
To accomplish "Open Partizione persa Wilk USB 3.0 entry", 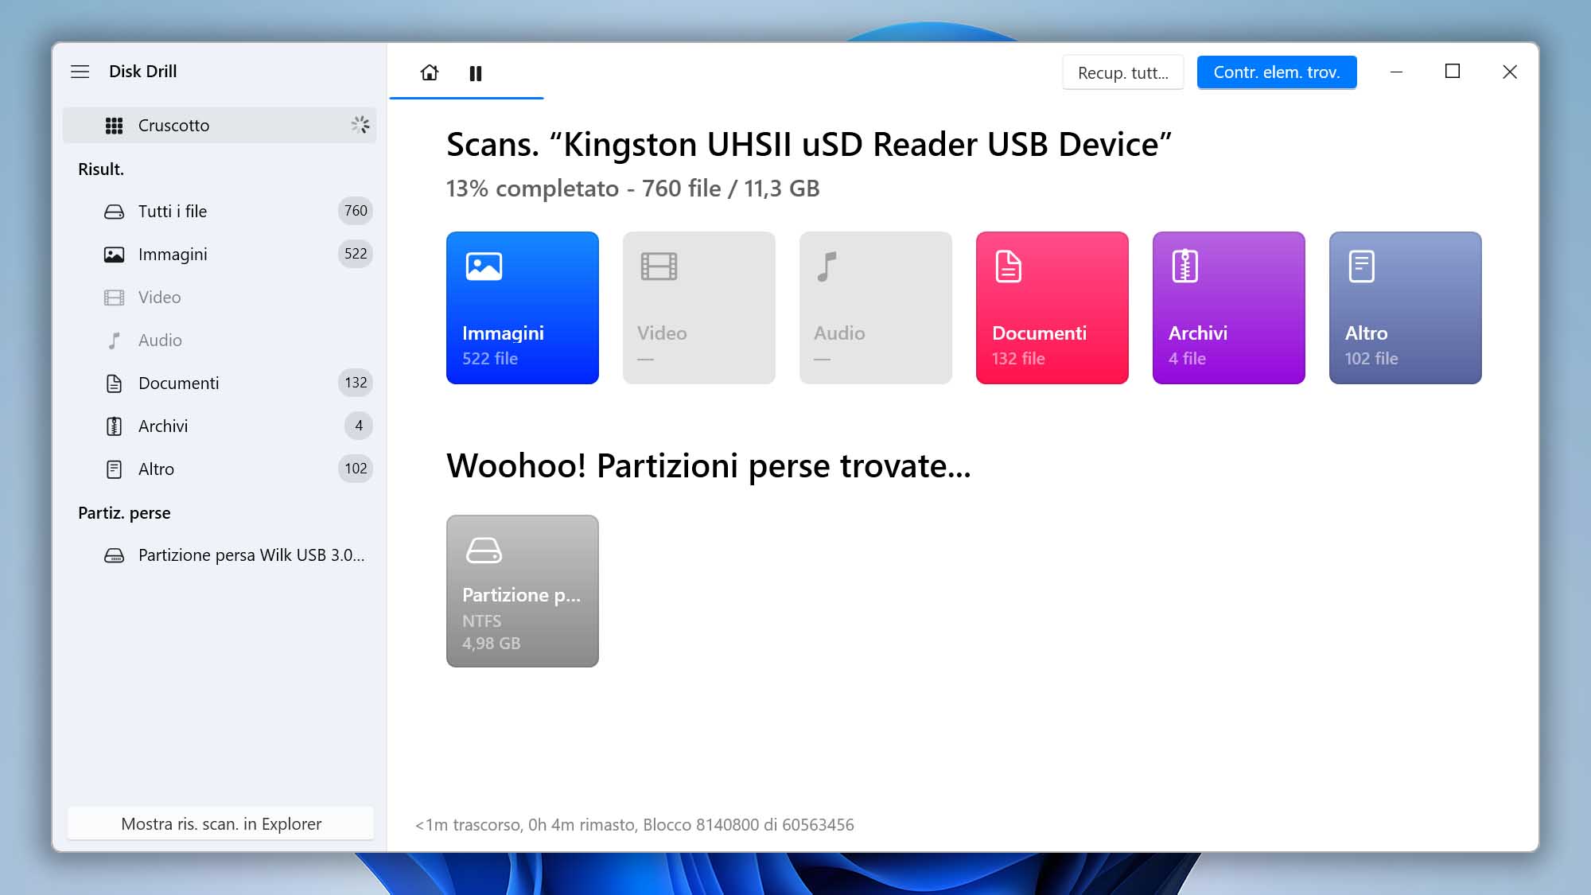I will click(220, 555).
